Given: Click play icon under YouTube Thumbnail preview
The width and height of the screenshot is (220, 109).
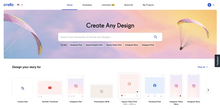Looking at the screenshot, I should click(39, 96).
